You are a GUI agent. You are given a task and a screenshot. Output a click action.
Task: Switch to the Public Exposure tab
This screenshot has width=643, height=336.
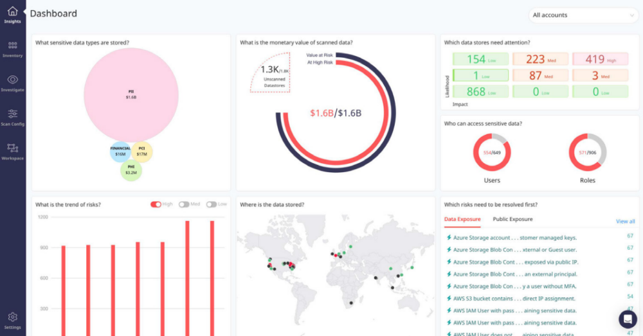point(512,220)
